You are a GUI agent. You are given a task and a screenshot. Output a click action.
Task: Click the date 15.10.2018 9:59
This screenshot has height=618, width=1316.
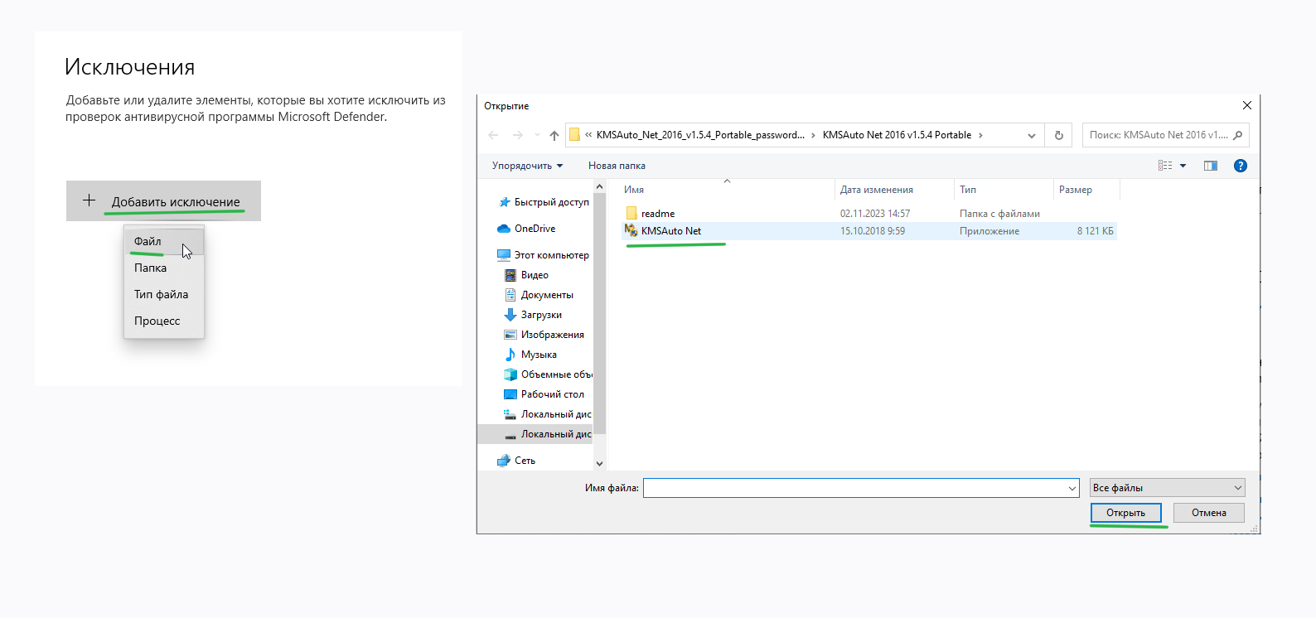(873, 231)
